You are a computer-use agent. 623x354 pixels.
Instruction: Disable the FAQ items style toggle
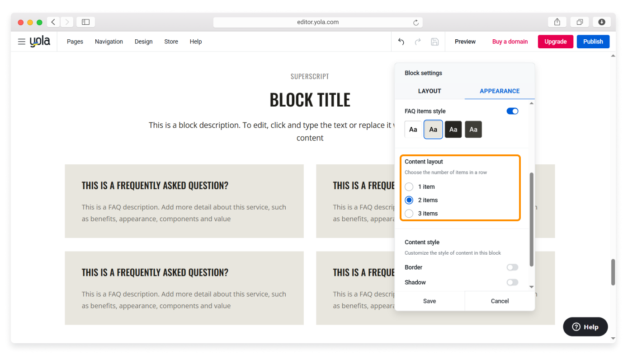click(512, 111)
